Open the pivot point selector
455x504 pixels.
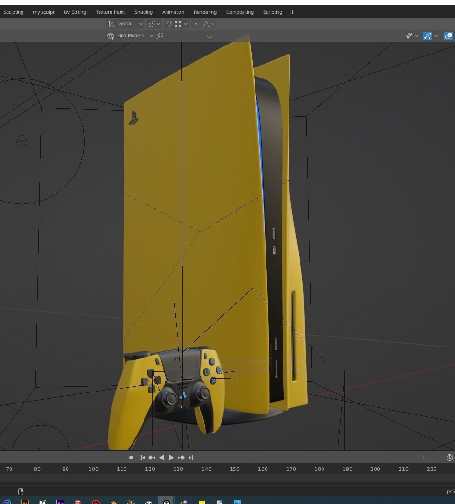(152, 24)
